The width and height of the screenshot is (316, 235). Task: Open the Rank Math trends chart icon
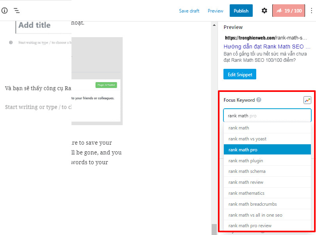(x=307, y=100)
